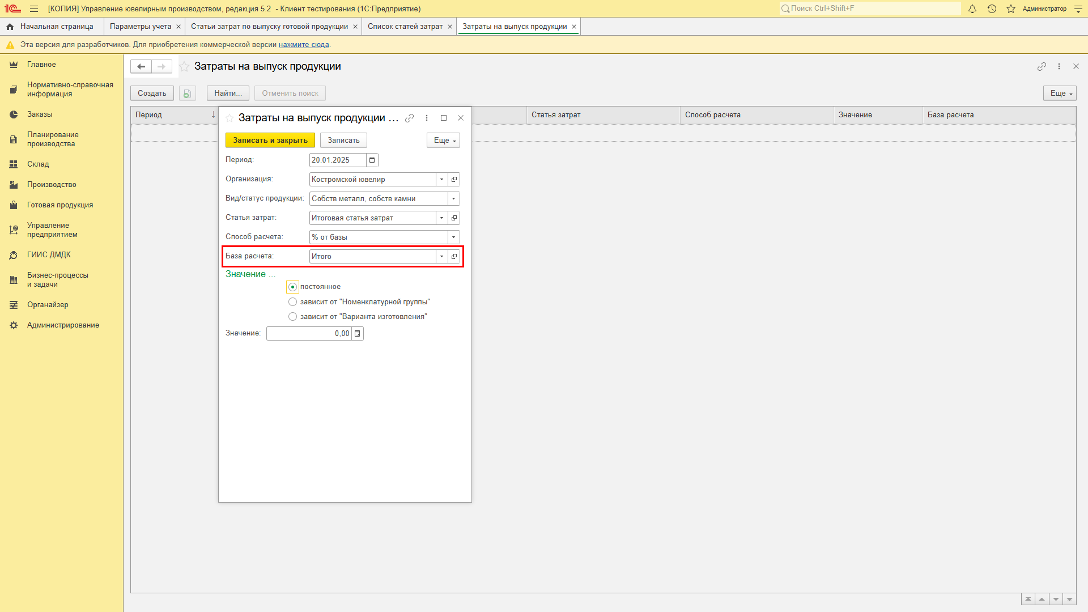1088x612 pixels.
Task: Open Организация record with open icon
Action: point(454,180)
